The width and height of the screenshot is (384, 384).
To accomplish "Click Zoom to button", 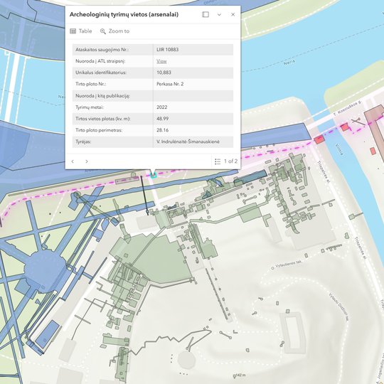I will coord(114,31).
